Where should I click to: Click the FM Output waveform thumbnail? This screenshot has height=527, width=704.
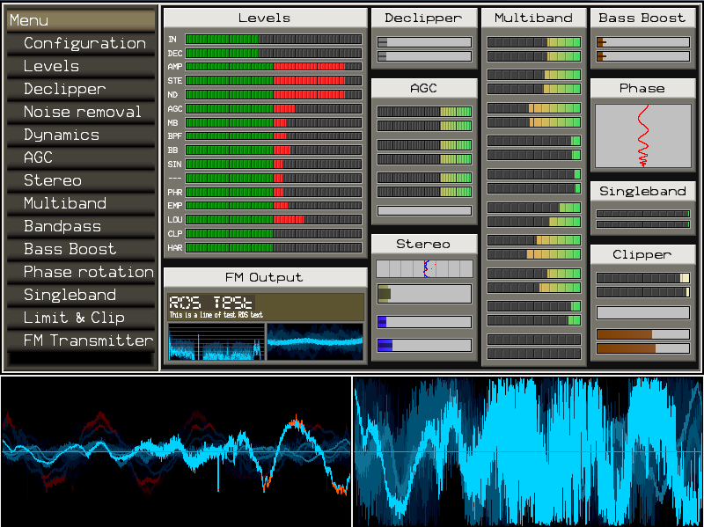pos(315,341)
